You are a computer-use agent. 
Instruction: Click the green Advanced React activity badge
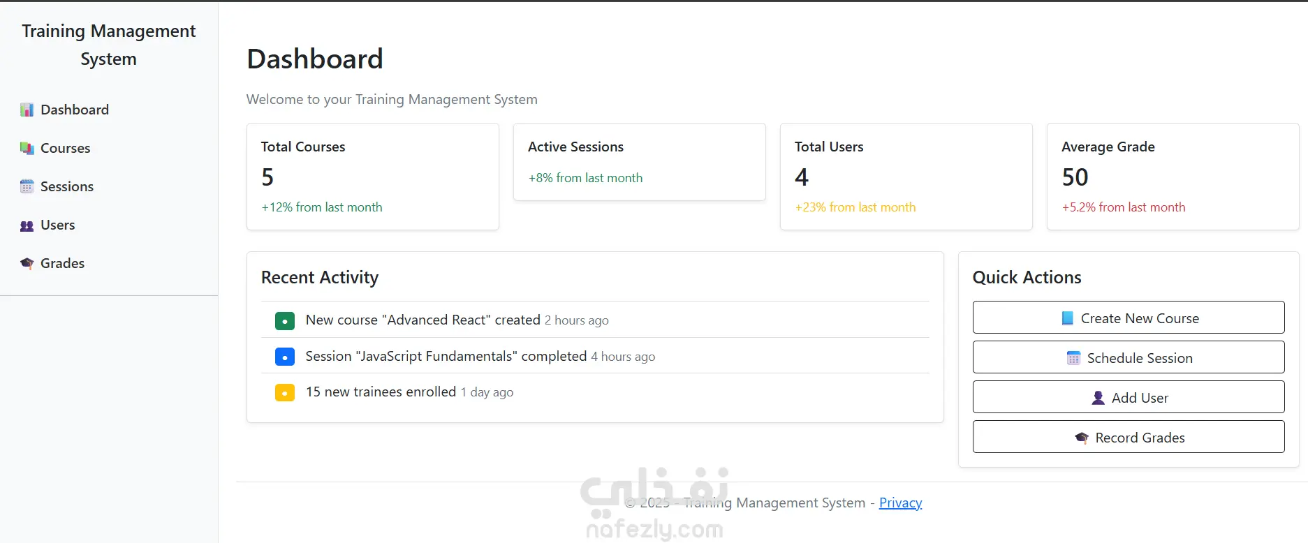pyautogui.click(x=284, y=320)
